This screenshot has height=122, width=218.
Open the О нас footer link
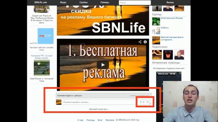click(80, 120)
